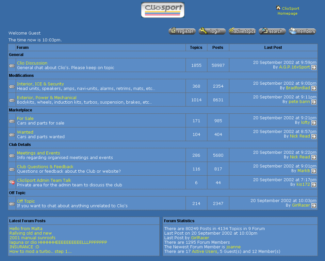The height and width of the screenshot is (261, 325).
Task: Open the Interior, ICE & Security forum
Action: [x=41, y=84]
